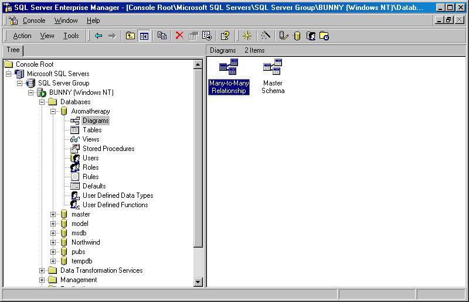Open the Many-to-Many Relationship diagram
This screenshot has width=469, height=302.
point(229,76)
